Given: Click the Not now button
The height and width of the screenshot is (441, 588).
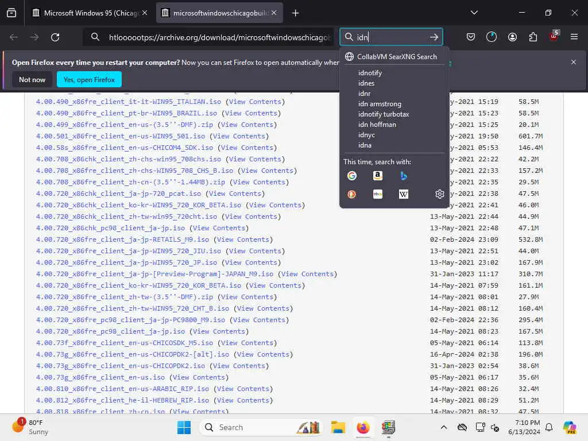Looking at the screenshot, I should pos(32,79).
